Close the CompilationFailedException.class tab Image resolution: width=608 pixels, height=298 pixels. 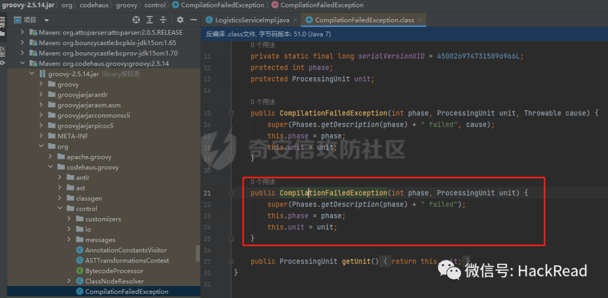[x=420, y=20]
